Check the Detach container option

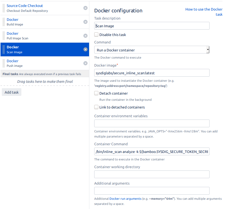pyautogui.click(x=96, y=93)
